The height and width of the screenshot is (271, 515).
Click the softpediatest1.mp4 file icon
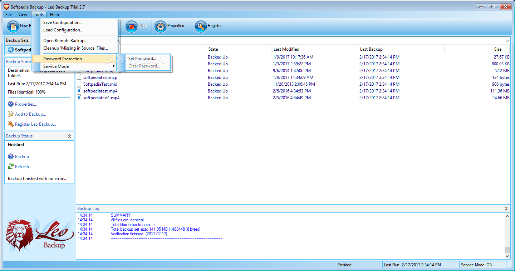(x=80, y=97)
